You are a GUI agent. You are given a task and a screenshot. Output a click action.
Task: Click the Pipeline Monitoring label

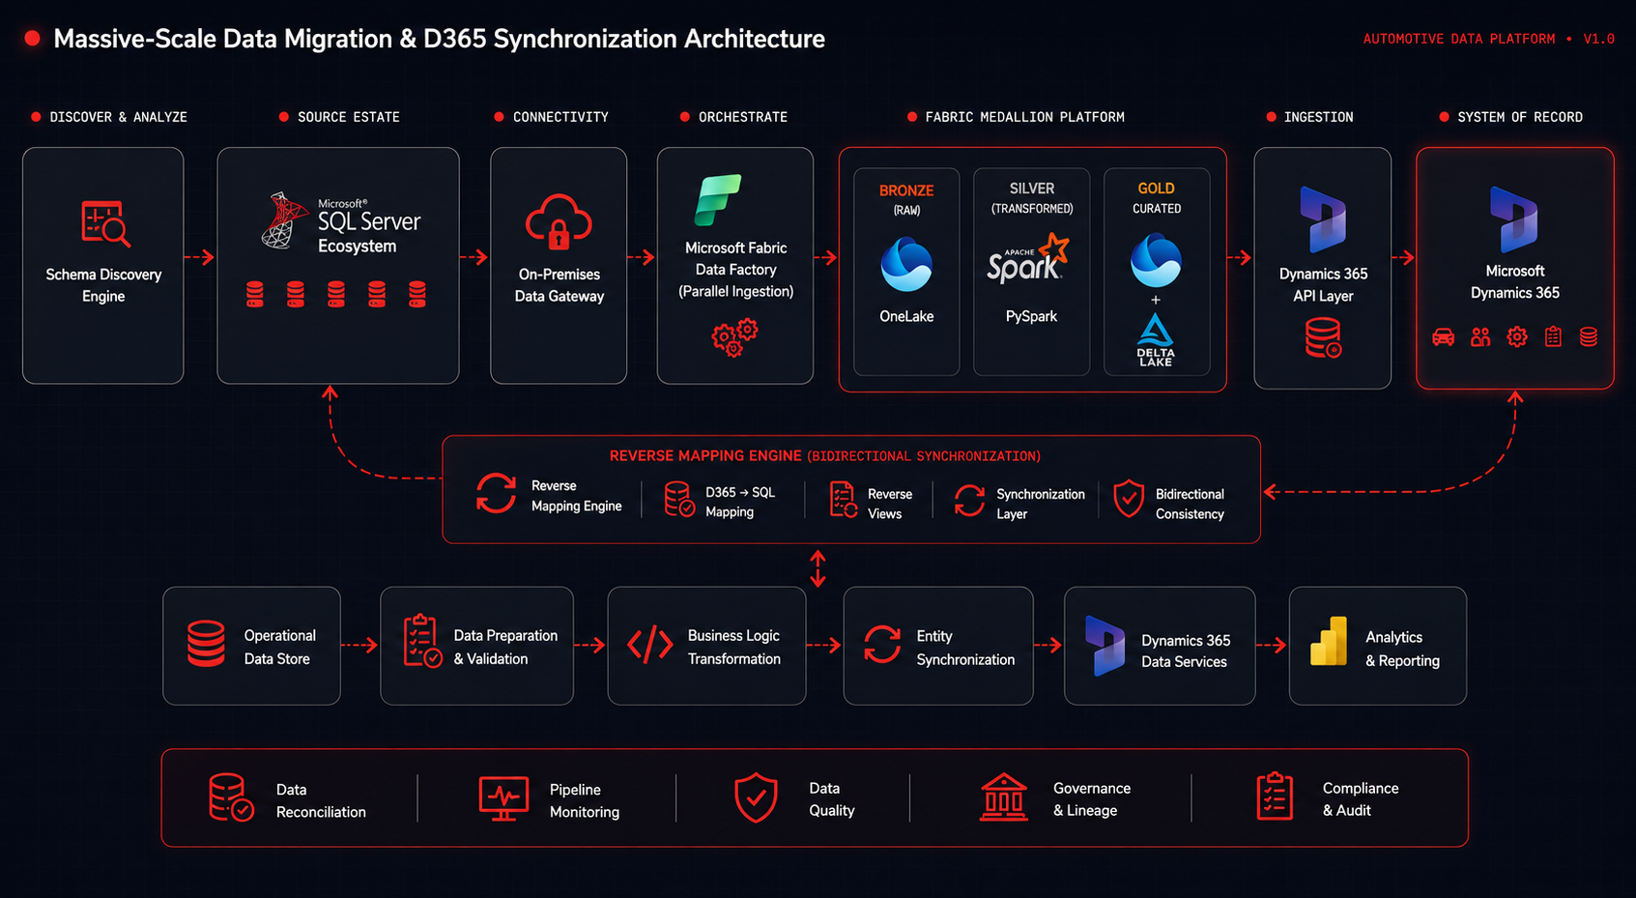tap(585, 800)
